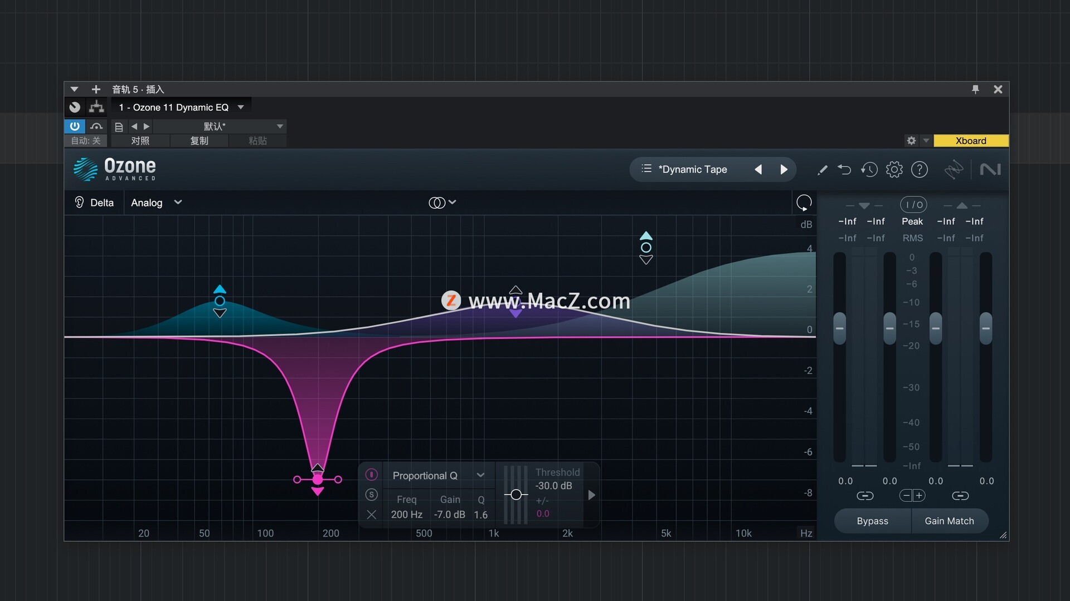The width and height of the screenshot is (1070, 601).
Task: Click the threshold slider handle
Action: 516,495
